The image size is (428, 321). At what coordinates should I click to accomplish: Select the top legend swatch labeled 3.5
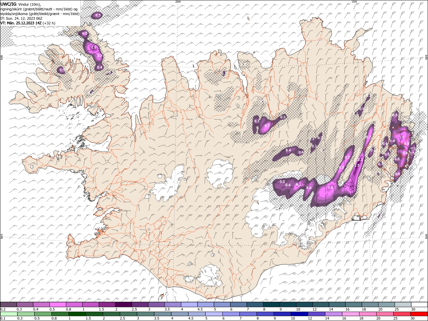point(173,305)
